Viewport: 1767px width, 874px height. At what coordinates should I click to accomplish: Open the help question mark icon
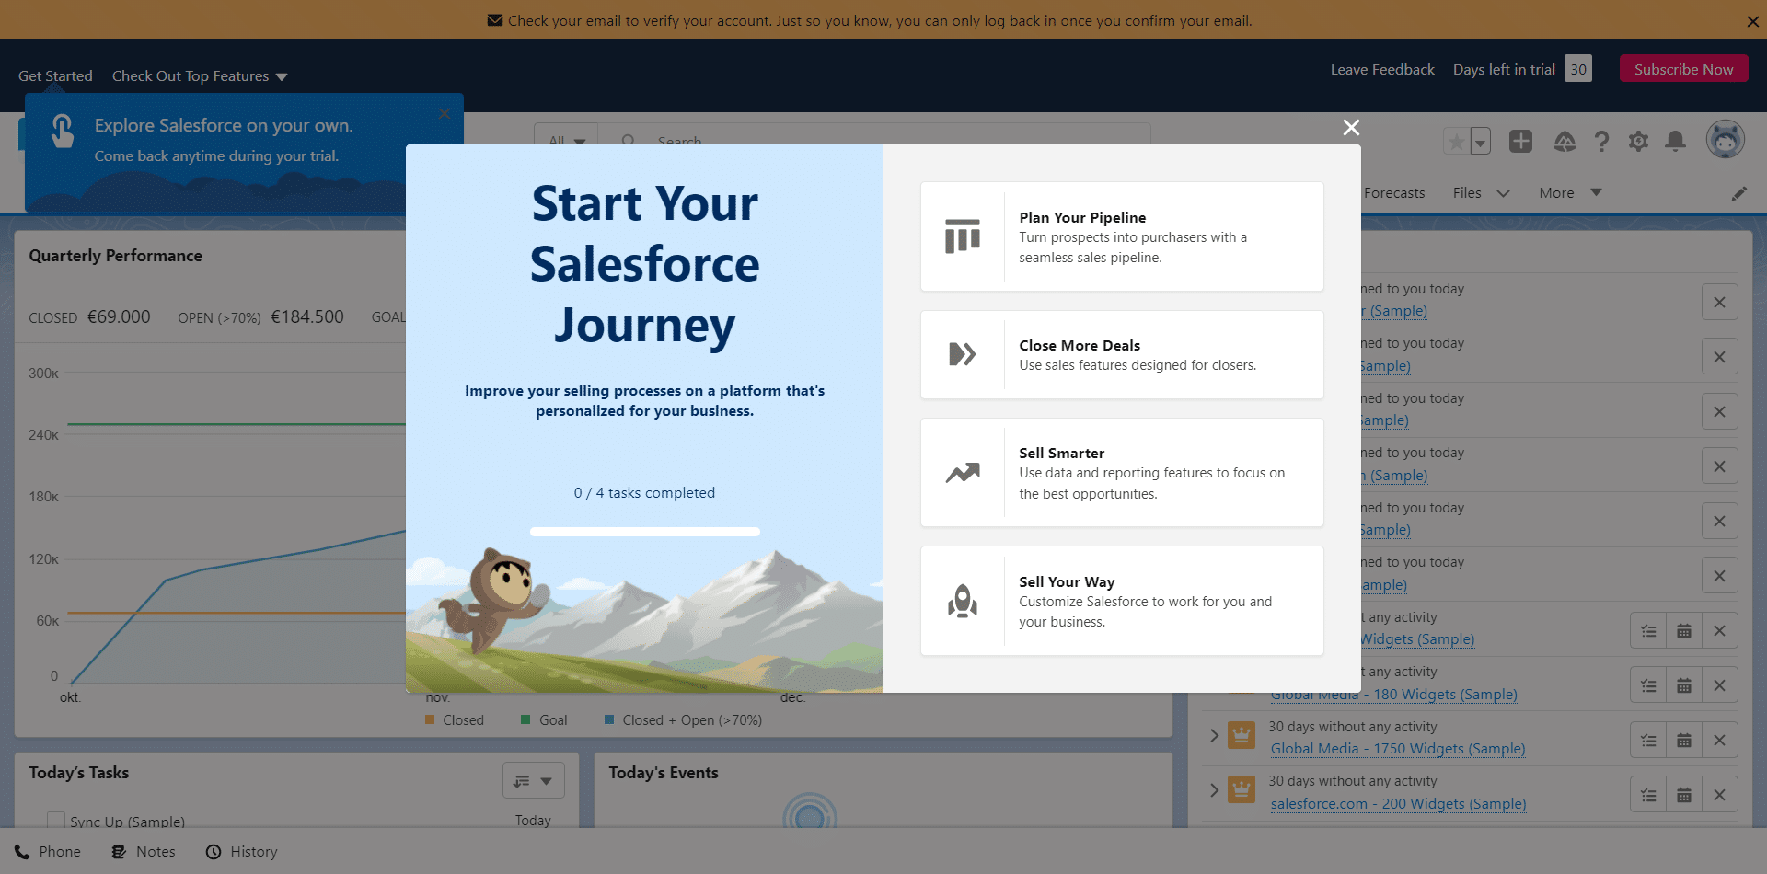pyautogui.click(x=1601, y=141)
